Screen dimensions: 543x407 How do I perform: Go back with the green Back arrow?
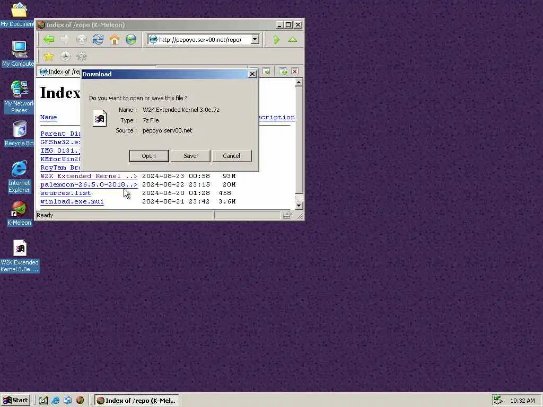[49, 39]
